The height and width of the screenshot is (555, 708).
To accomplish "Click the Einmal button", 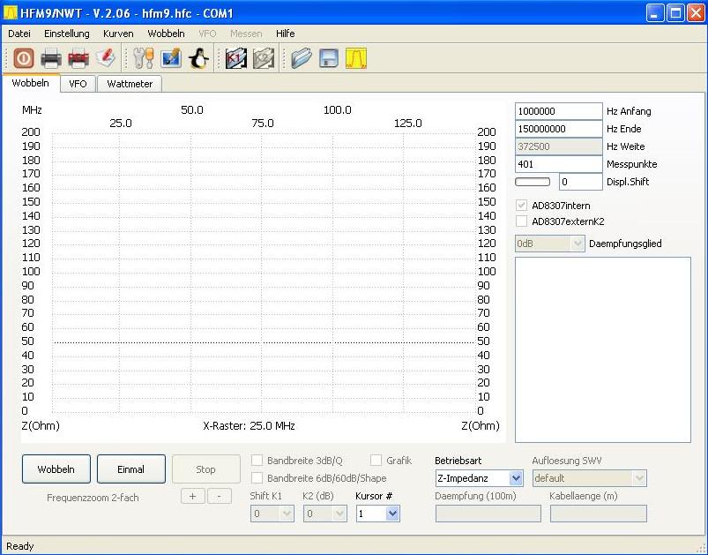I will click(x=130, y=469).
